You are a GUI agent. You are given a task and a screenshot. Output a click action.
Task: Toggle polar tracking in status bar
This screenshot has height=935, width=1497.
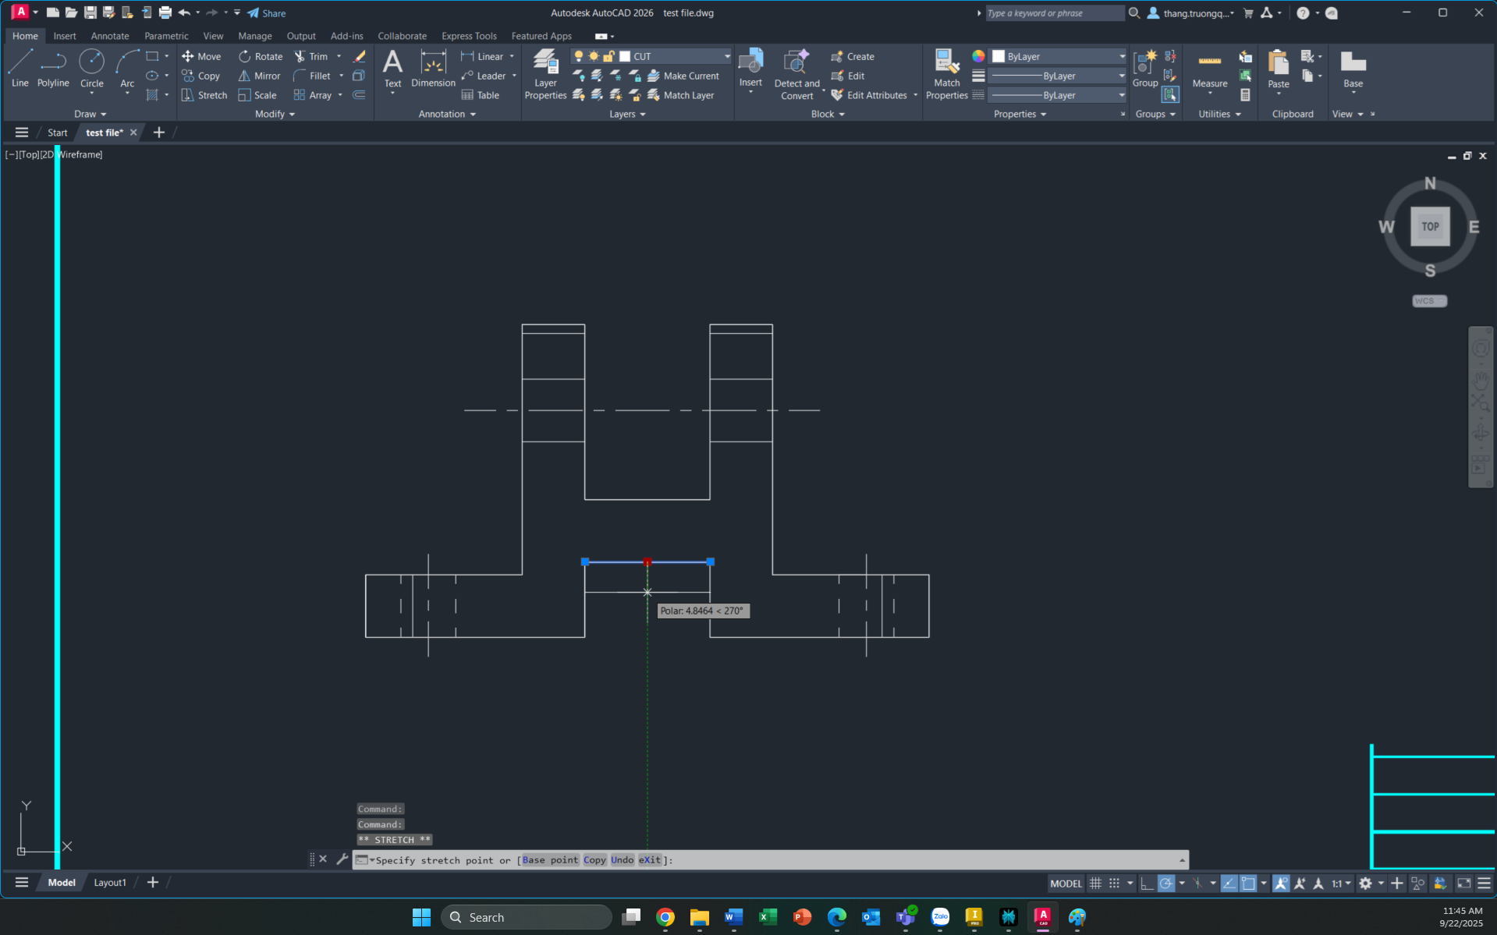(1166, 883)
